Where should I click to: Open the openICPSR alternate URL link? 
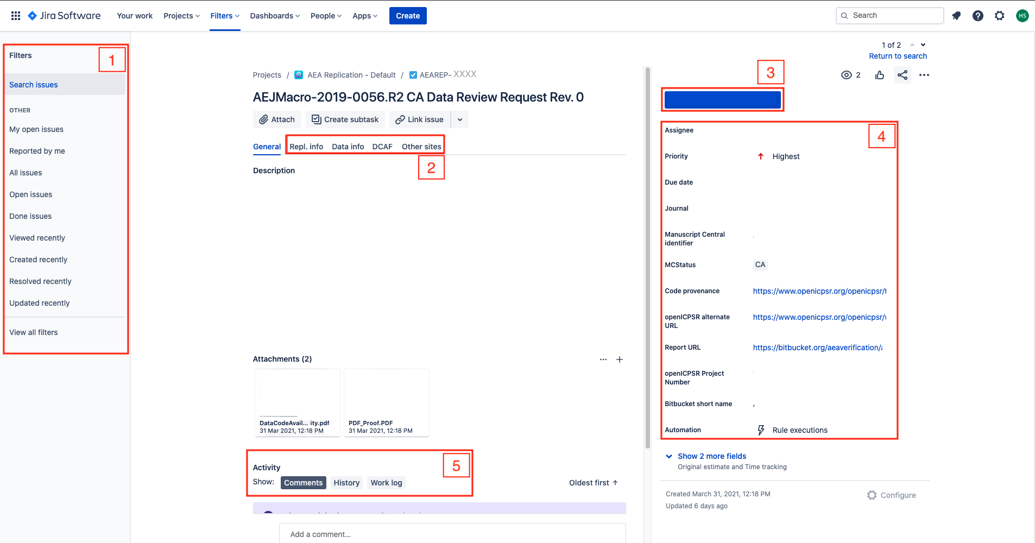(819, 317)
